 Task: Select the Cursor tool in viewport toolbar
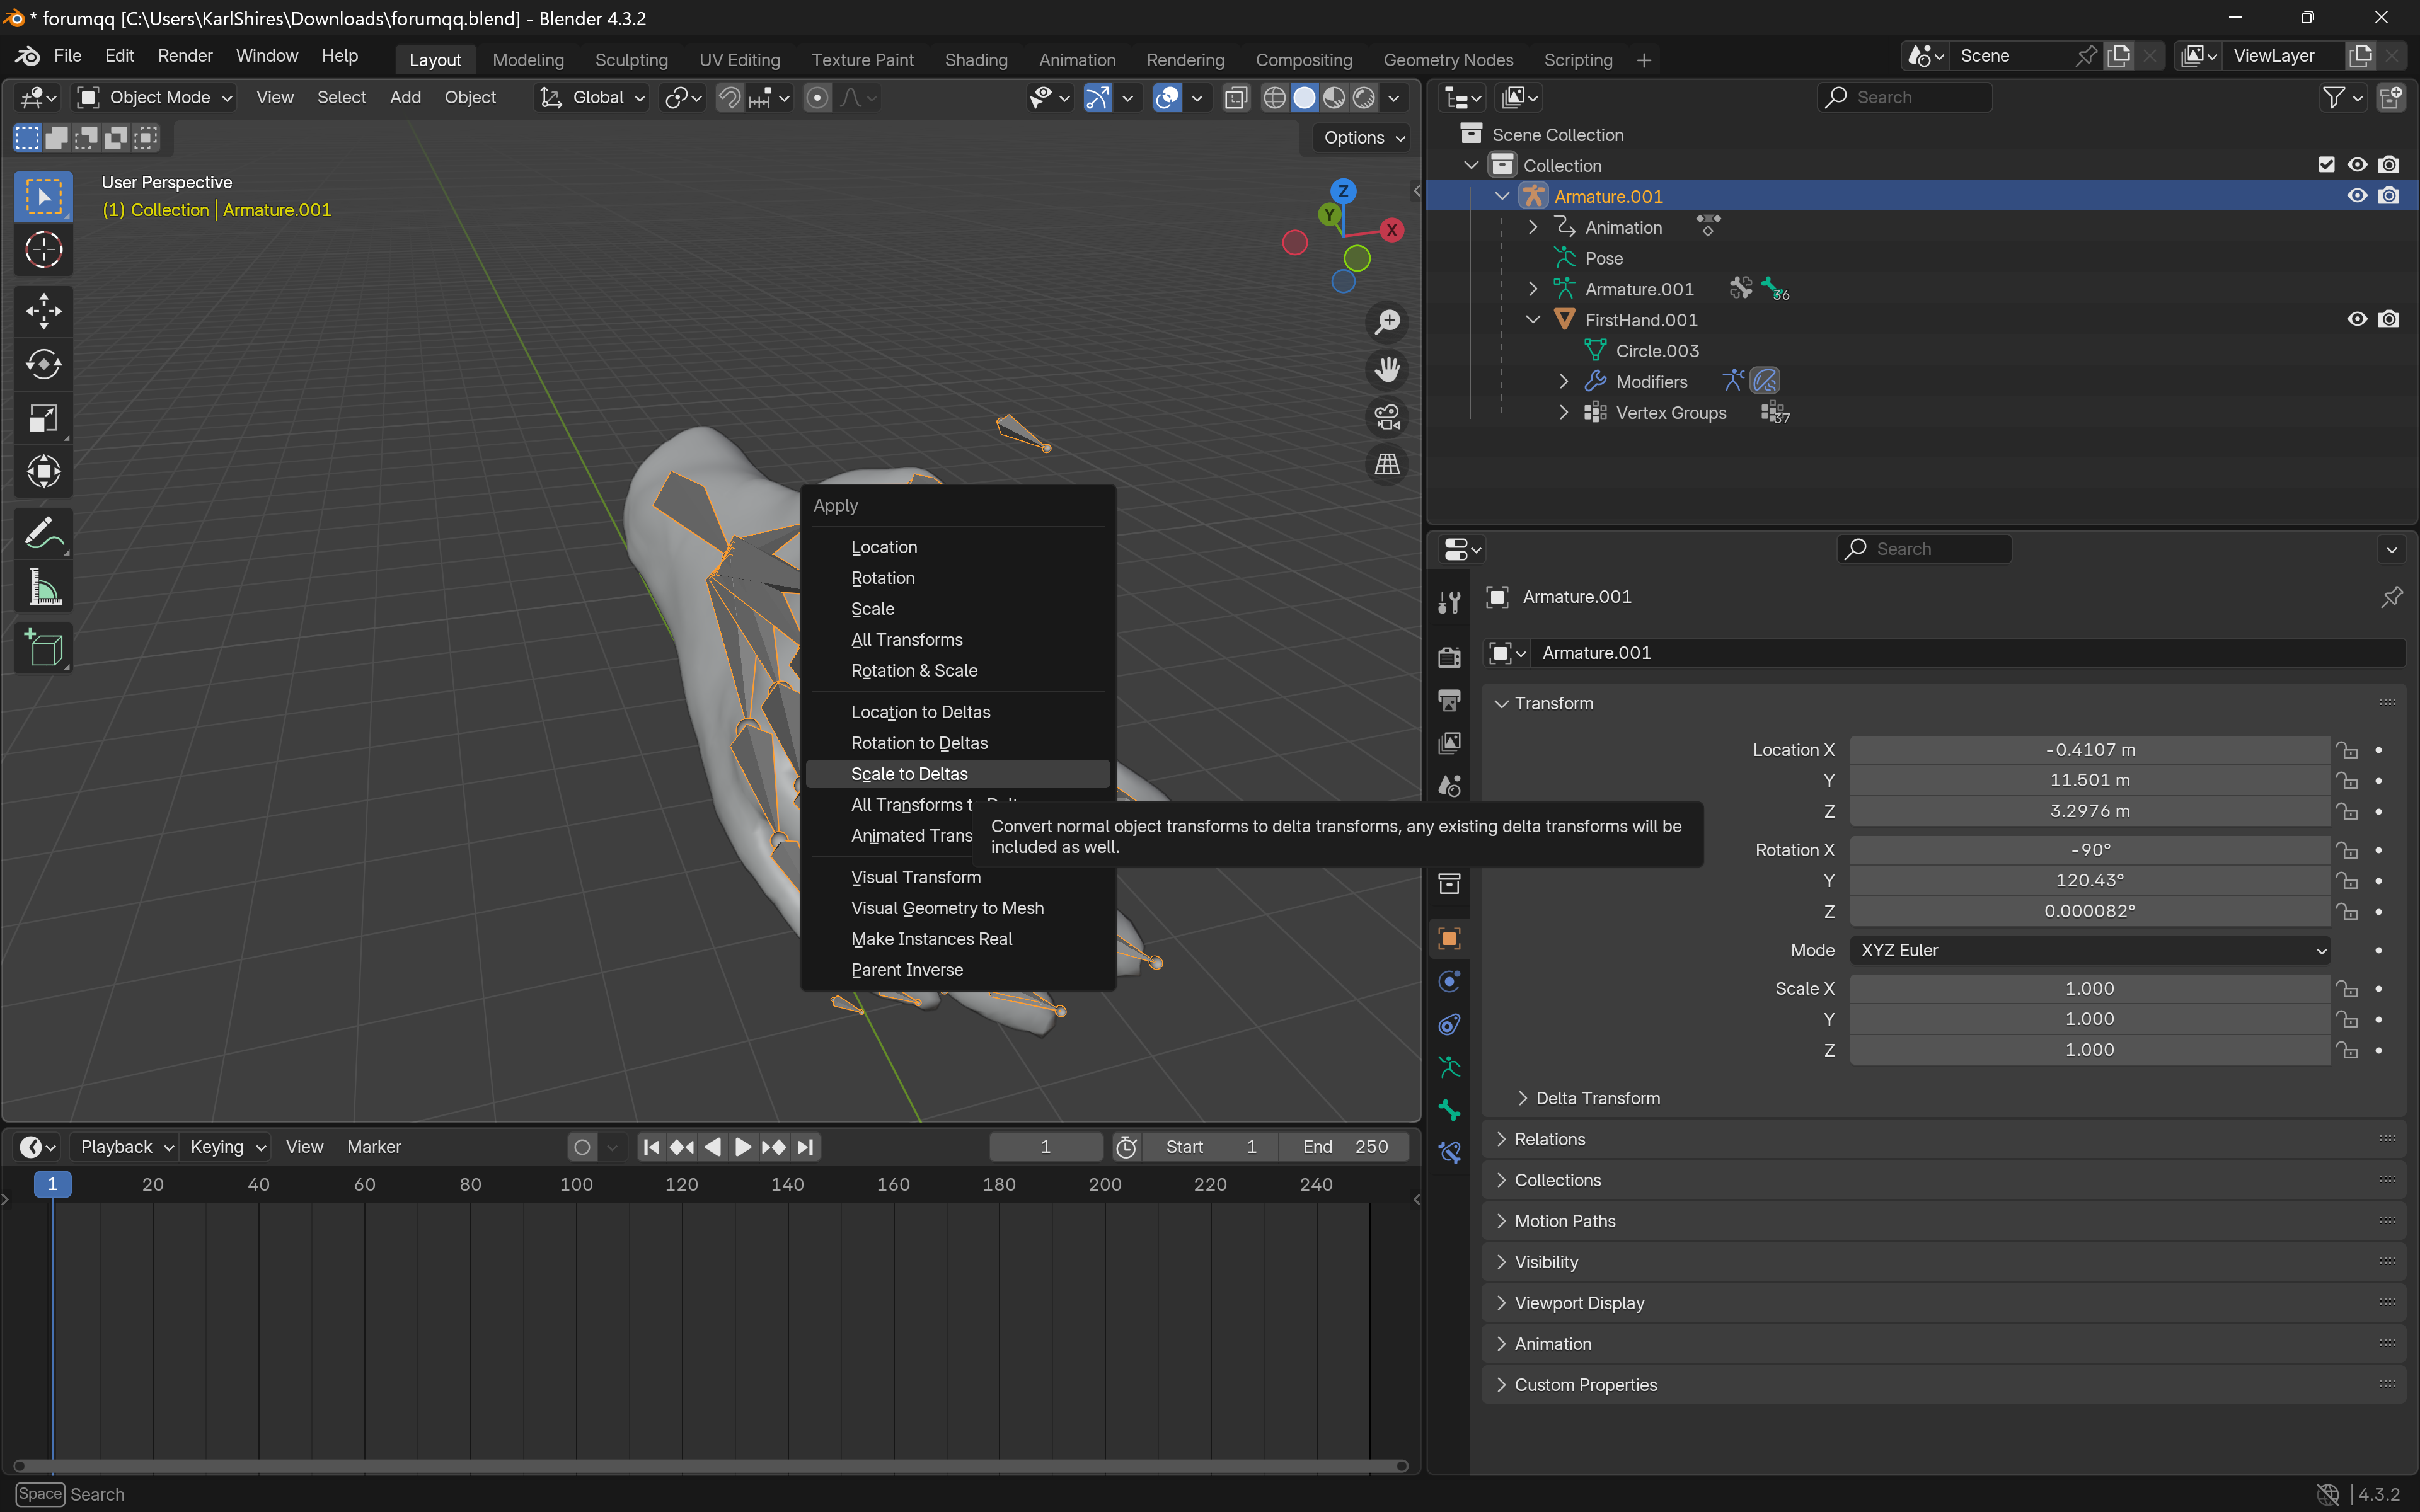coord(43,249)
